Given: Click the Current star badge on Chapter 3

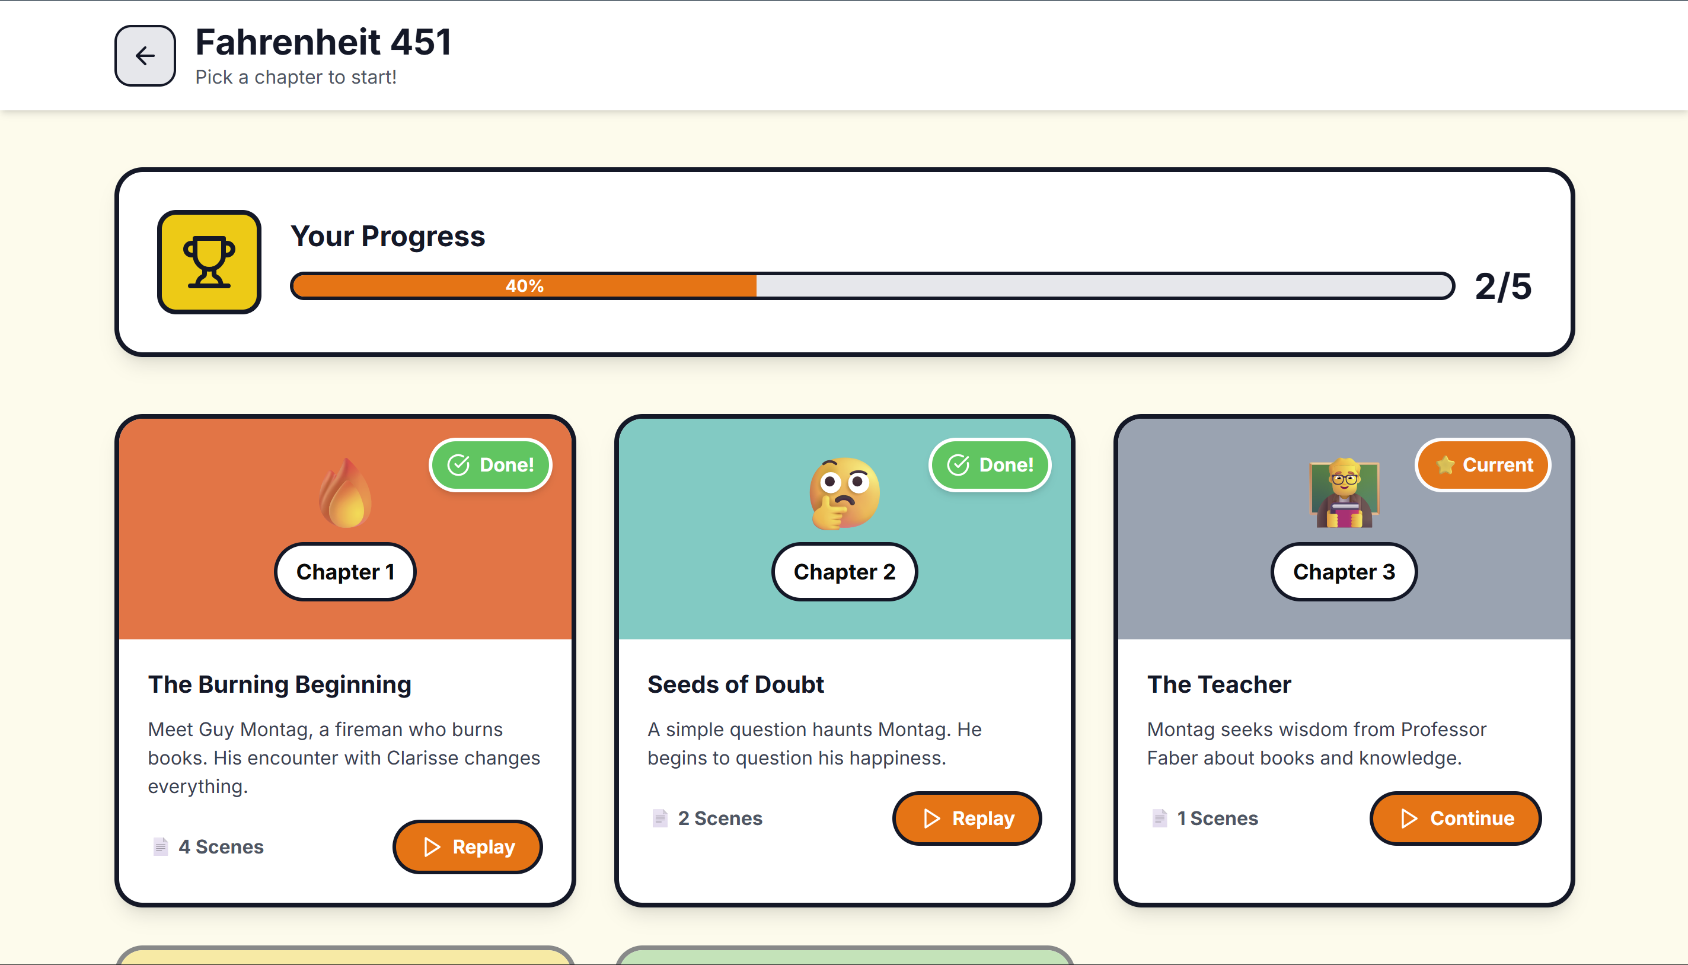Looking at the screenshot, I should [1483, 464].
